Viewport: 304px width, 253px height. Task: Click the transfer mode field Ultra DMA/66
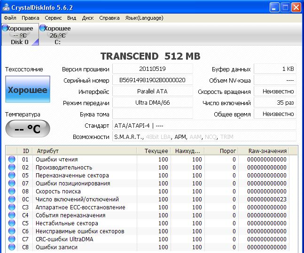(153, 102)
